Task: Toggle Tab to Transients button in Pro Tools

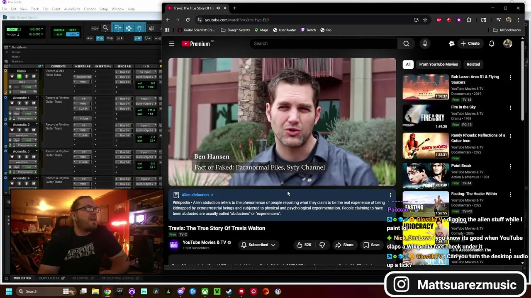Action: click(90, 38)
